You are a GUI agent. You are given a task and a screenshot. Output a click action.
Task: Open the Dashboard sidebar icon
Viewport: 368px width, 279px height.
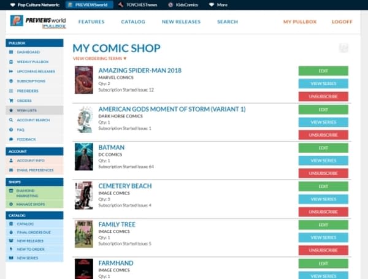coord(11,52)
